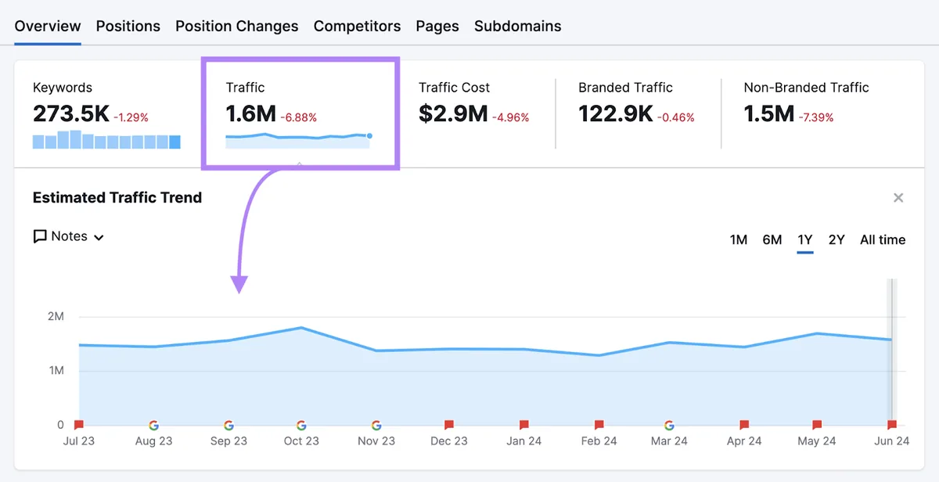Viewport: 939px width, 482px height.
Task: Click the Google update icon at Aug 23
Action: coord(153,425)
